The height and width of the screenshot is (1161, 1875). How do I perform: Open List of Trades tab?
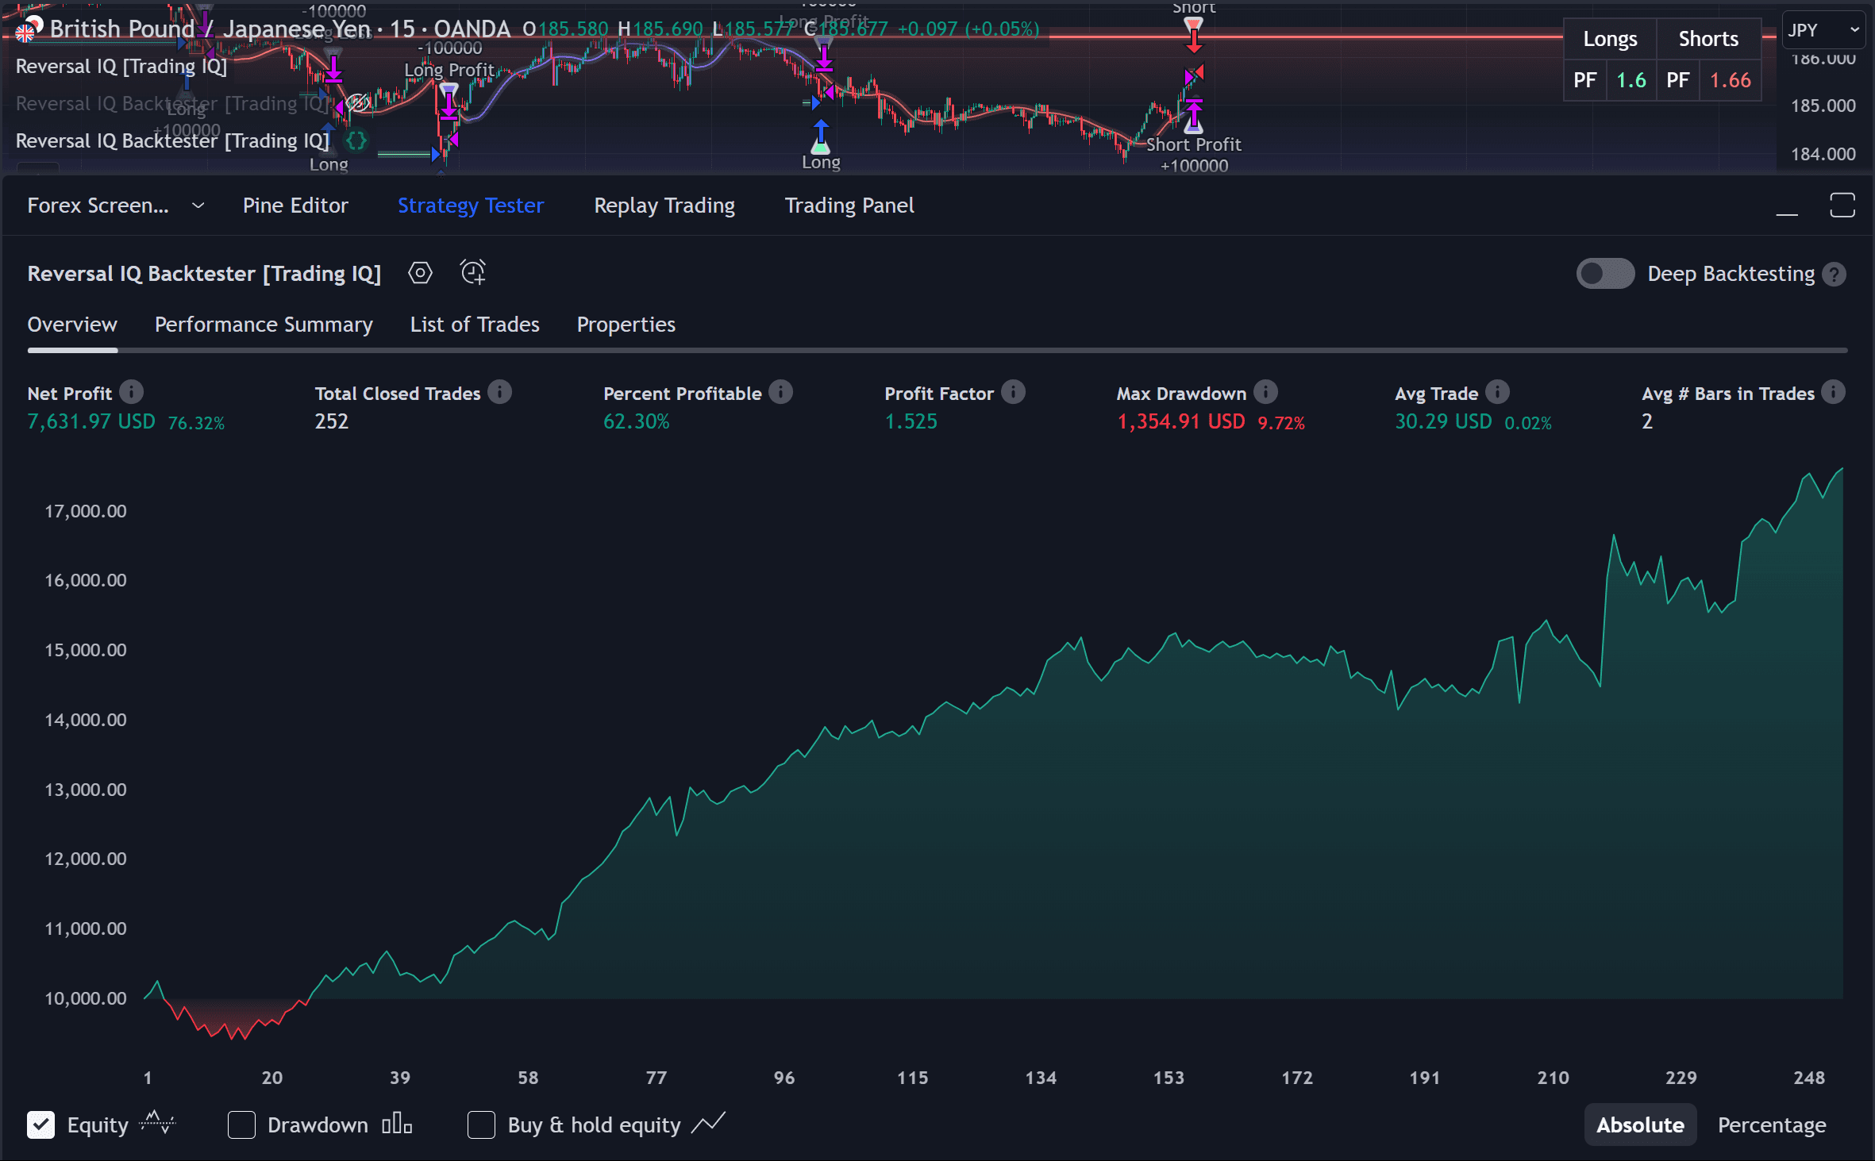pos(475,325)
